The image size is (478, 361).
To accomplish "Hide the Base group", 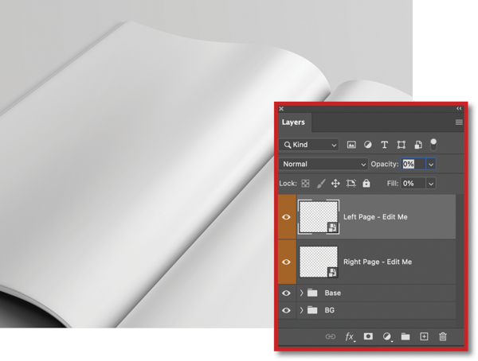I will pos(286,293).
